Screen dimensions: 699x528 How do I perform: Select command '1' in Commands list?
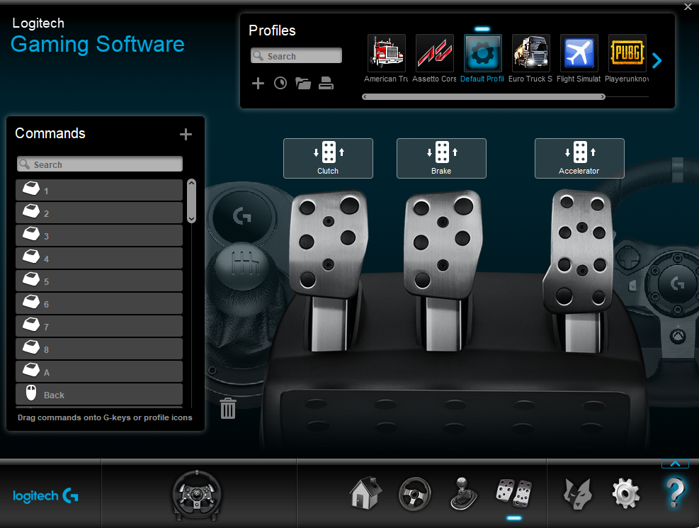pyautogui.click(x=99, y=190)
